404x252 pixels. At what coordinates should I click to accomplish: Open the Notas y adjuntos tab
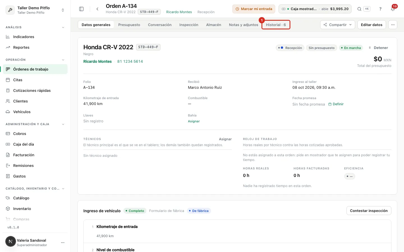click(244, 25)
